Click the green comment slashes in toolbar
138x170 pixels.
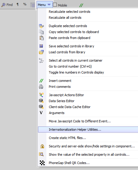tap(81, 5)
